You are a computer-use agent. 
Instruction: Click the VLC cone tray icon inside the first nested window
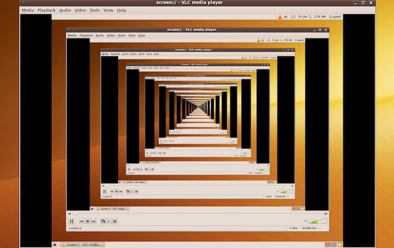pyautogui.click(x=258, y=40)
